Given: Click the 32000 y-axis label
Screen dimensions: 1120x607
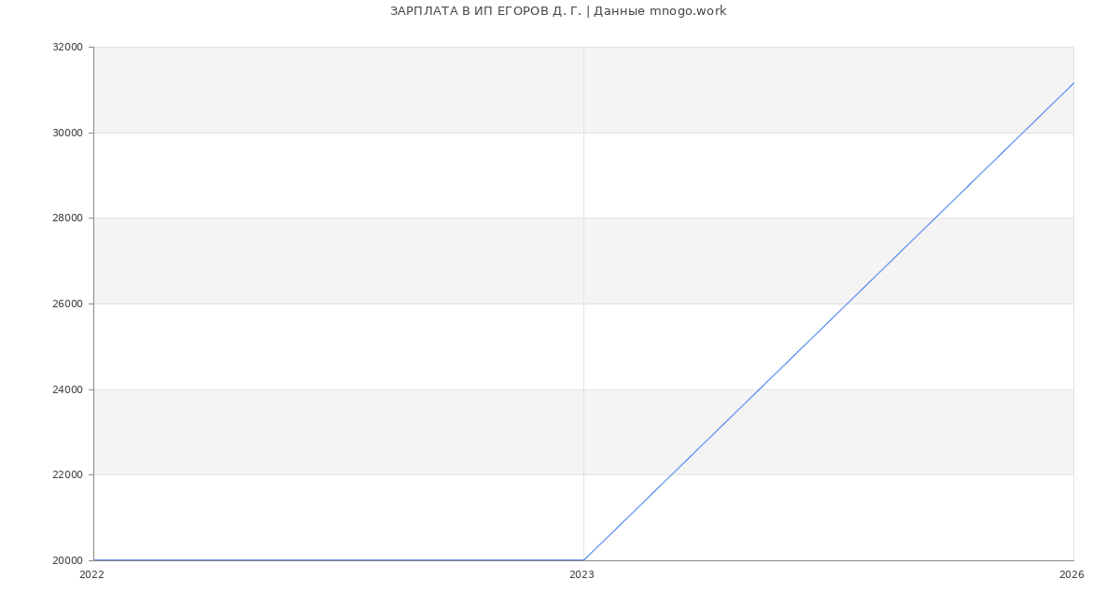Looking at the screenshot, I should 67,48.
